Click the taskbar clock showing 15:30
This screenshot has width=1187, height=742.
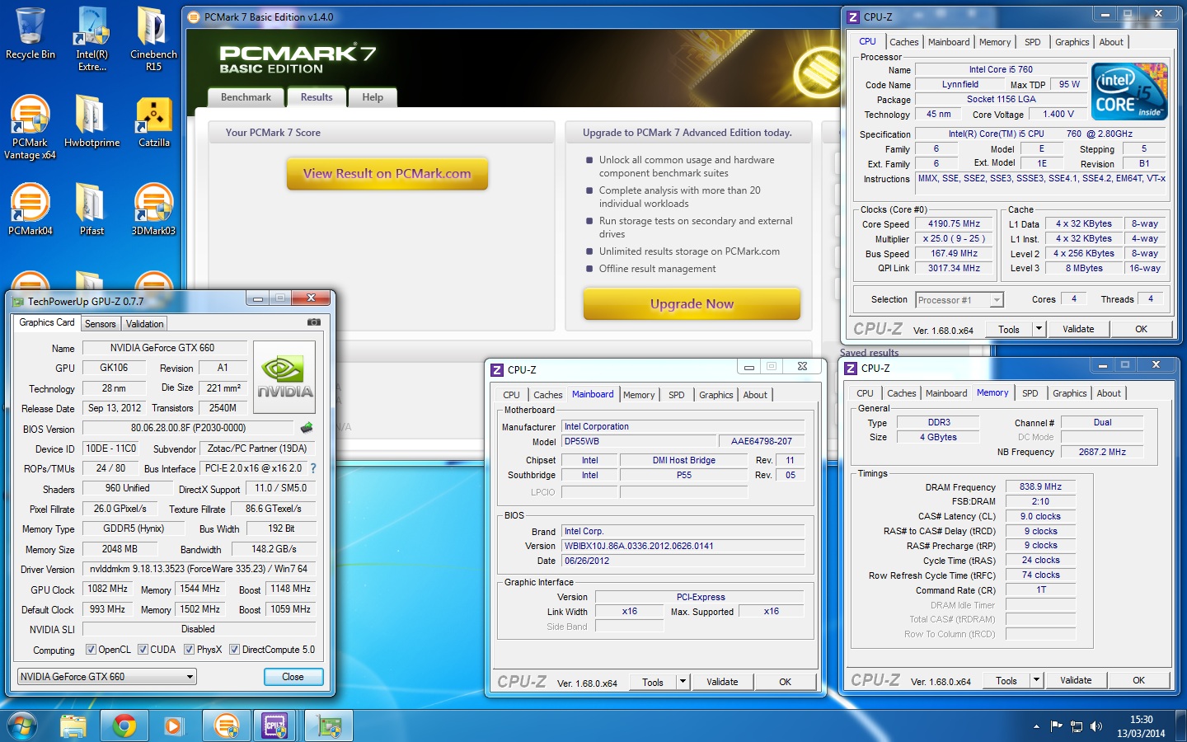[1141, 726]
